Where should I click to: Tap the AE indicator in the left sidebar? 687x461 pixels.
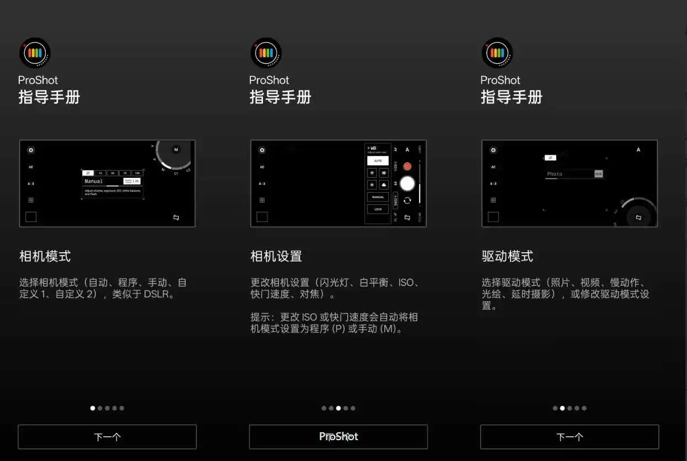(262, 167)
